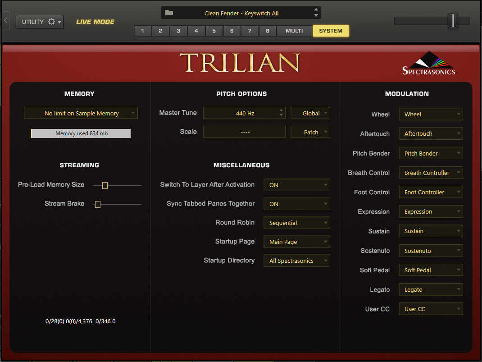Click the Utility gear icon
Screen dimensions: 482x362
click(x=51, y=22)
